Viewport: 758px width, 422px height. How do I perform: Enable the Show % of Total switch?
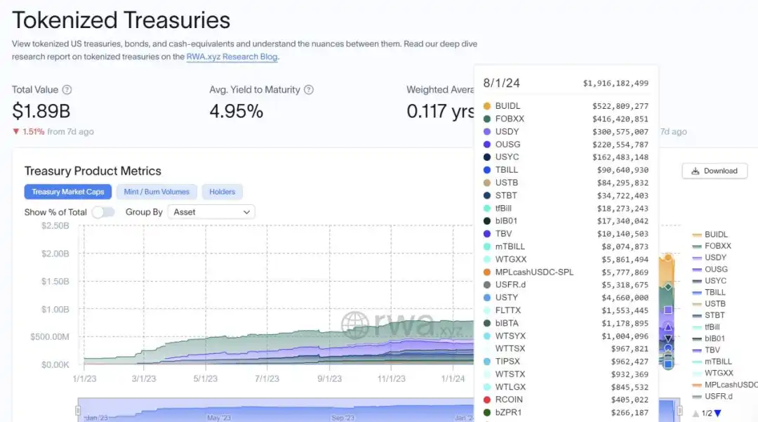point(102,212)
